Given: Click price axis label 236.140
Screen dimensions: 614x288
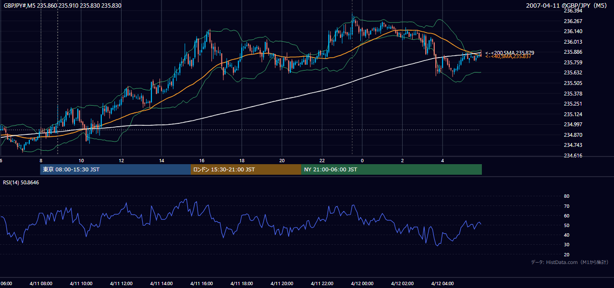Looking at the screenshot, I should [x=573, y=31].
